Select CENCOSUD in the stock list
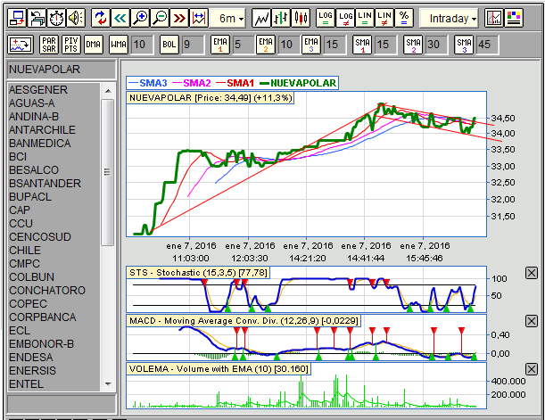The height and width of the screenshot is (420, 545). coord(54,237)
